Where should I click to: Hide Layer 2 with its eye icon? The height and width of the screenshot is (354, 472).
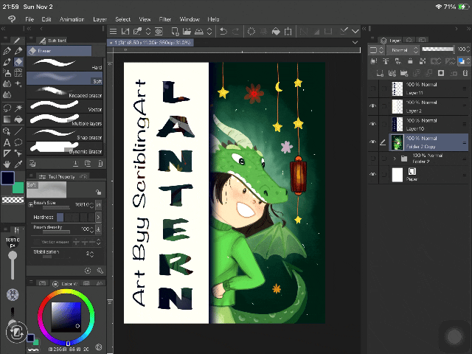pos(372,106)
